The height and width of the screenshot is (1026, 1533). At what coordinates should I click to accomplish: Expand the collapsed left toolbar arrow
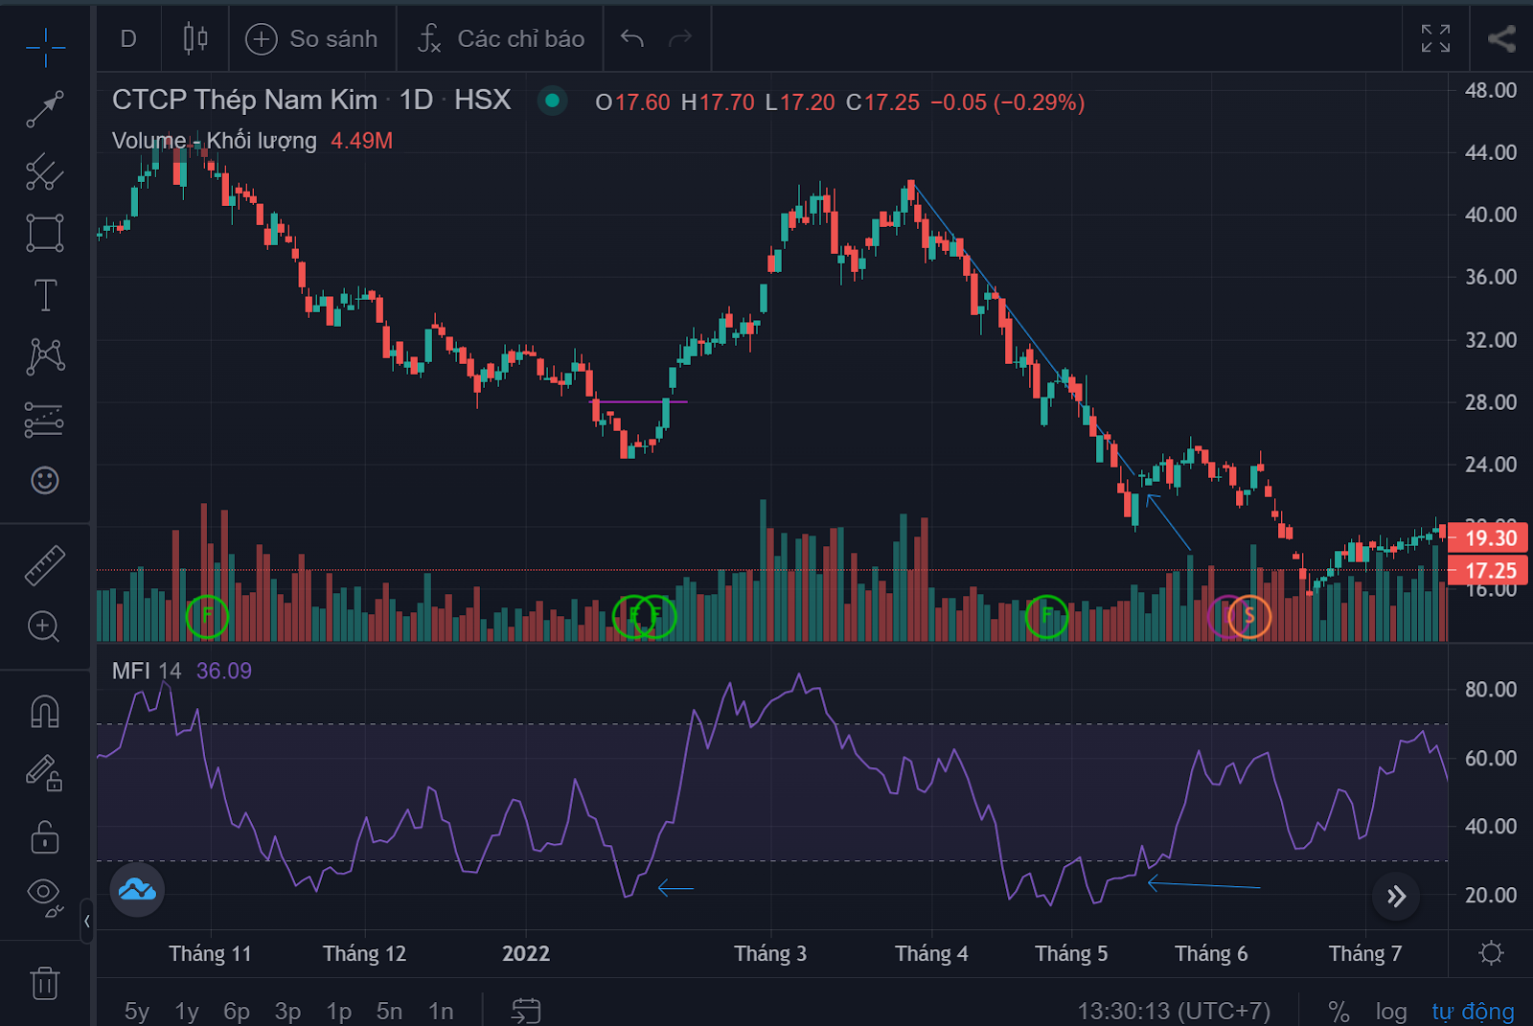click(x=87, y=921)
